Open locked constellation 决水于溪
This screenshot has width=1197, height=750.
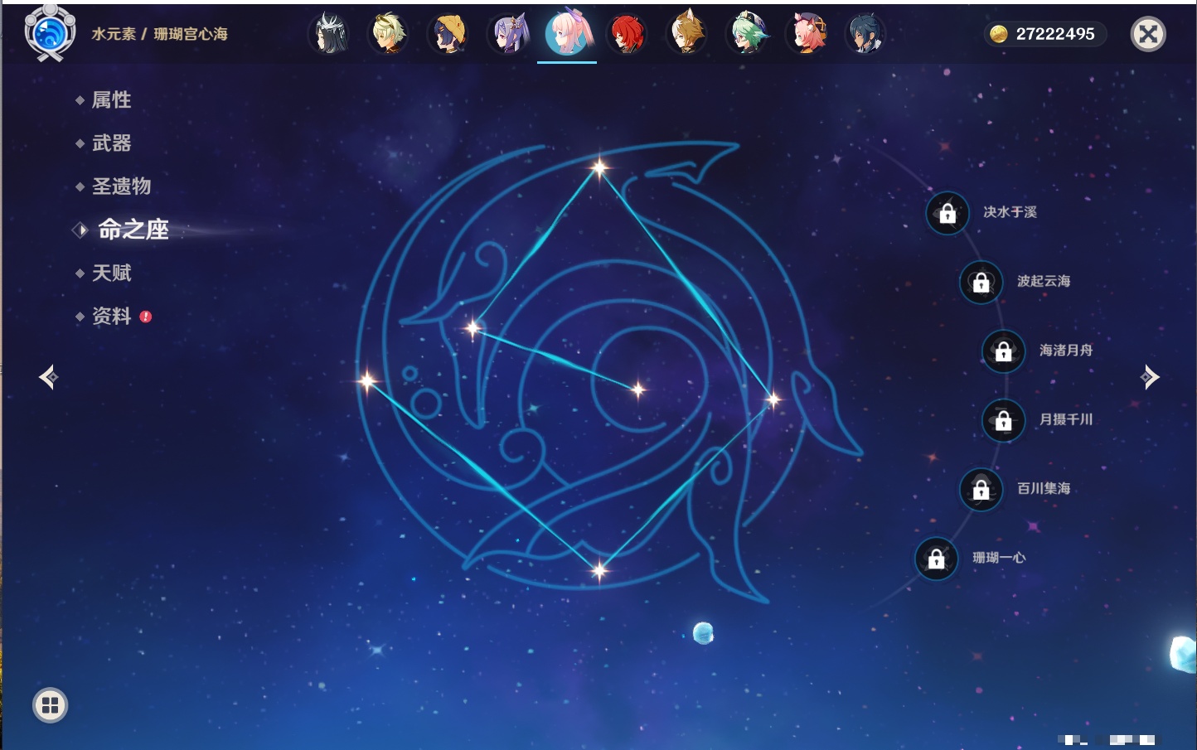point(947,214)
